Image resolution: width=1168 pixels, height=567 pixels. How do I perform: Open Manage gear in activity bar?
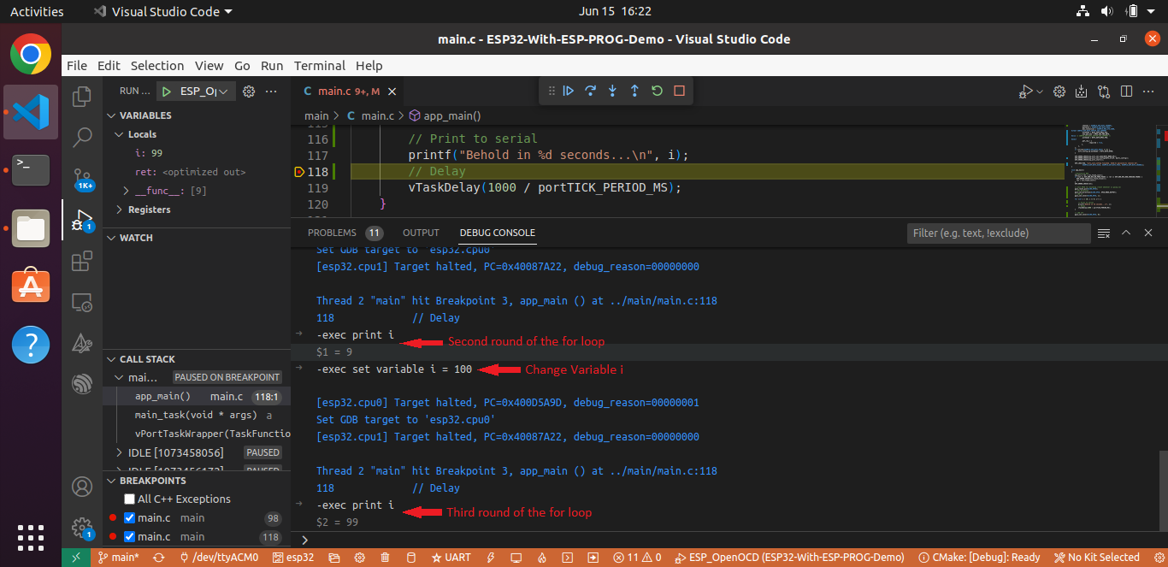[82, 528]
